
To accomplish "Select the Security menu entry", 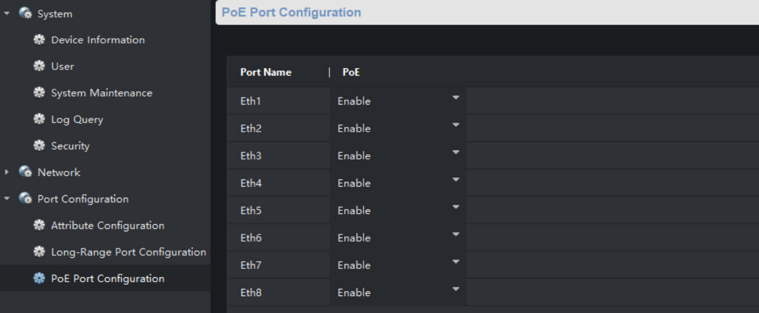I will coord(70,146).
